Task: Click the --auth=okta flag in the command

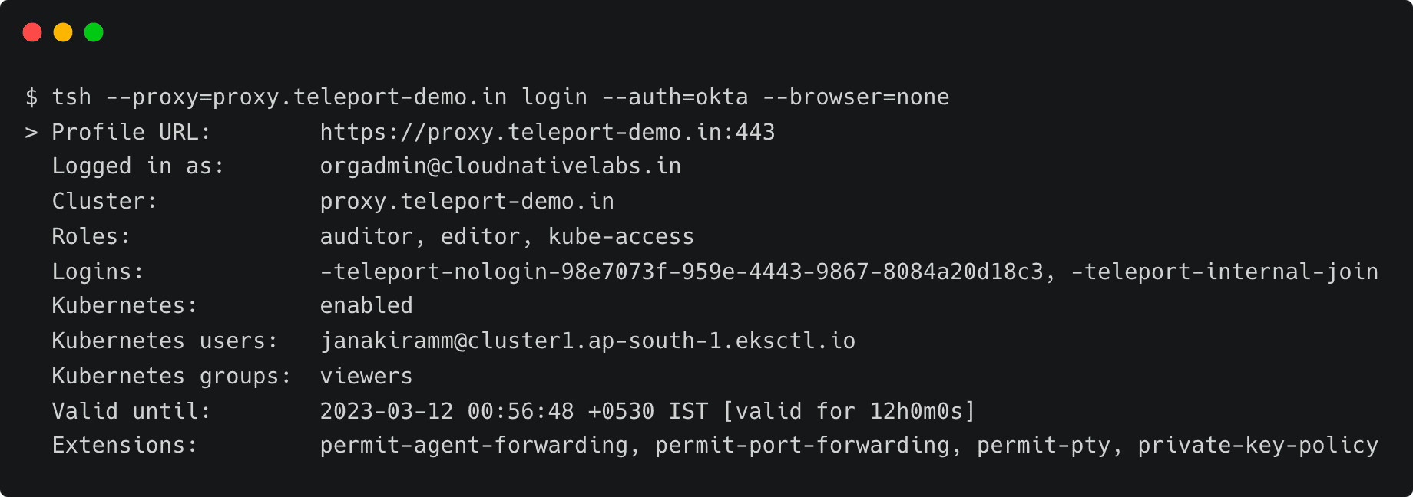Action: 674,97
